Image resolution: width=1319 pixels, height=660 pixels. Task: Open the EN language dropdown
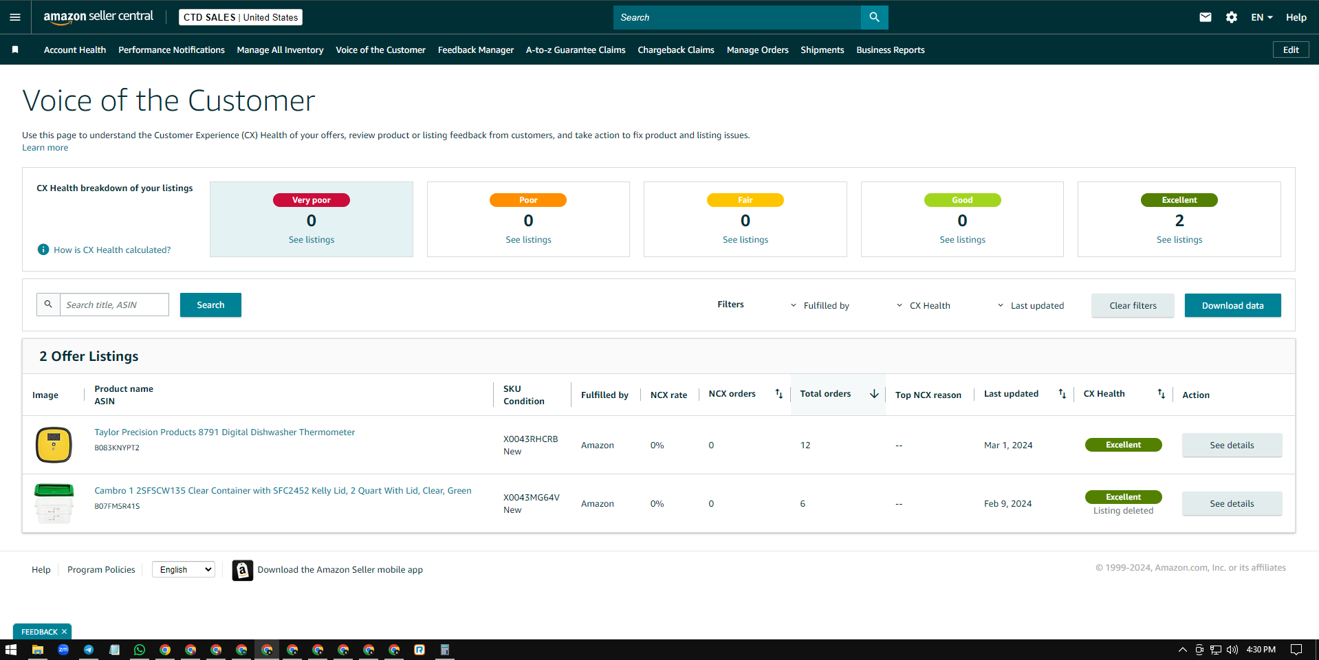[x=1262, y=17]
